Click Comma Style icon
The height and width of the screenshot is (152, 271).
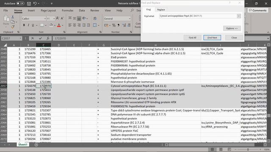pos(119,25)
